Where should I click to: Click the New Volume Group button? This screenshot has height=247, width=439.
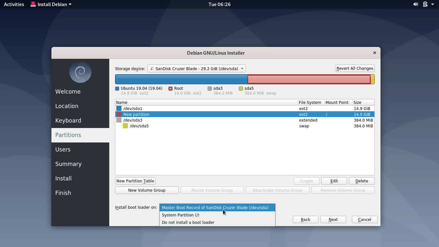pos(147,190)
